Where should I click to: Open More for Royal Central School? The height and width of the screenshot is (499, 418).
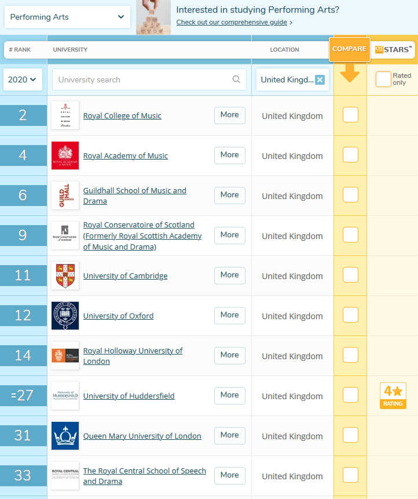coord(230,475)
